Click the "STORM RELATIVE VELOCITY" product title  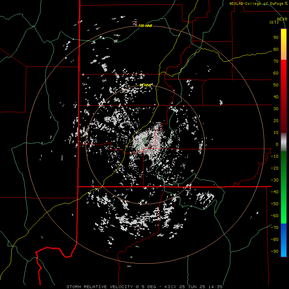click(x=100, y=287)
